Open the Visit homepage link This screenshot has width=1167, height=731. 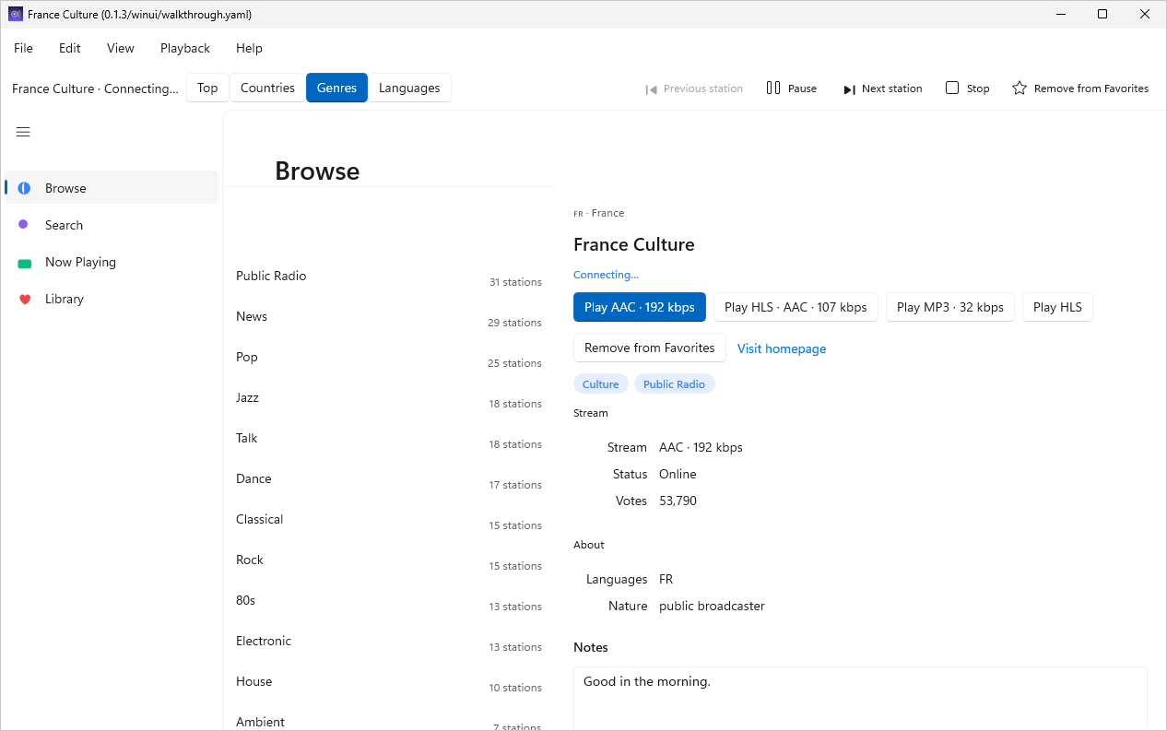[782, 348]
